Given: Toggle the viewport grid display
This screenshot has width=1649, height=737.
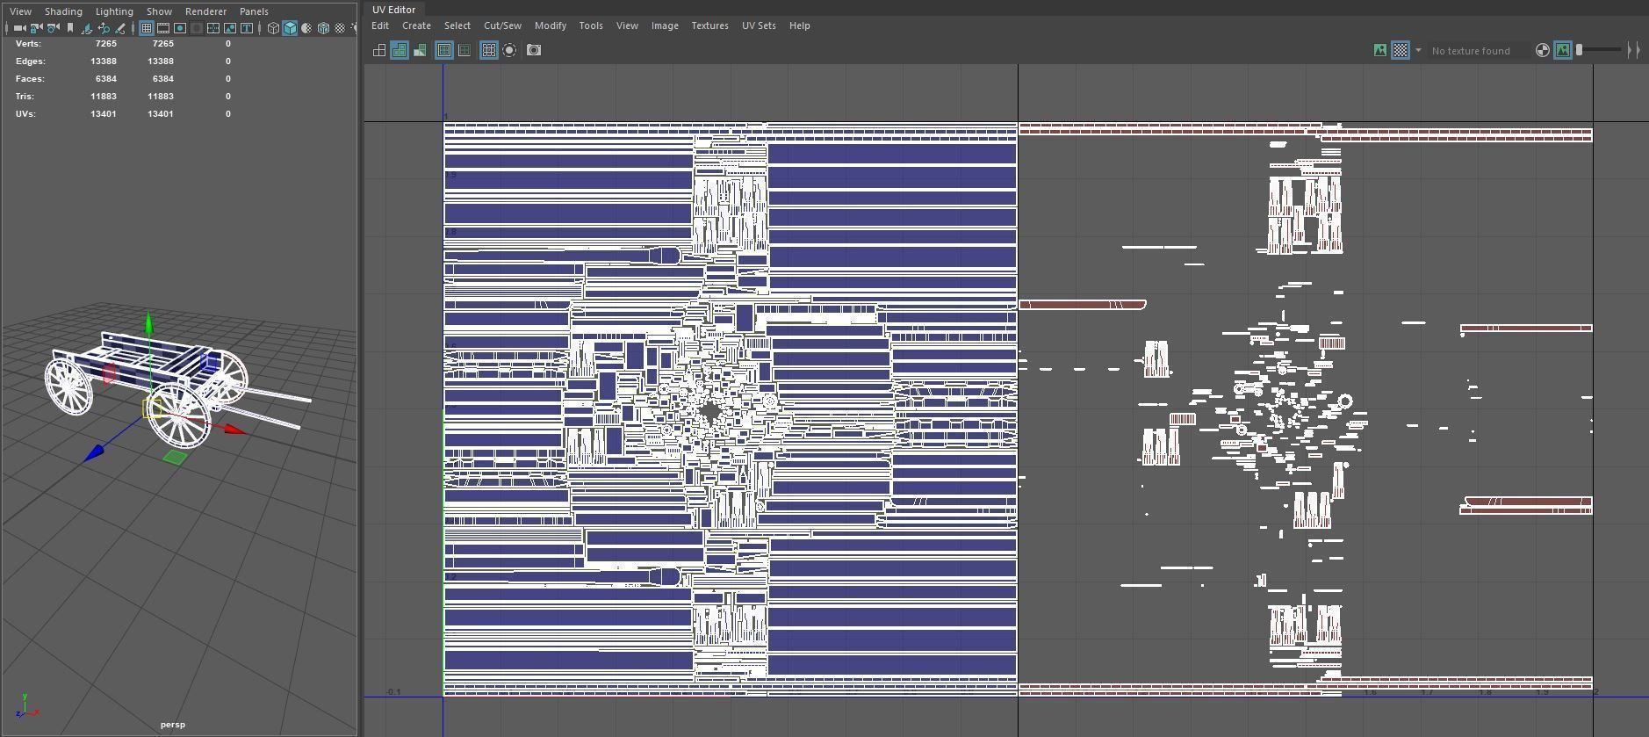Looking at the screenshot, I should [147, 28].
